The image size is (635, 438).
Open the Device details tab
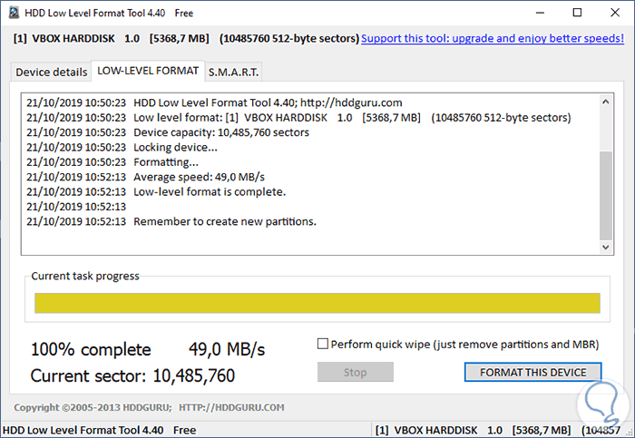pos(52,72)
